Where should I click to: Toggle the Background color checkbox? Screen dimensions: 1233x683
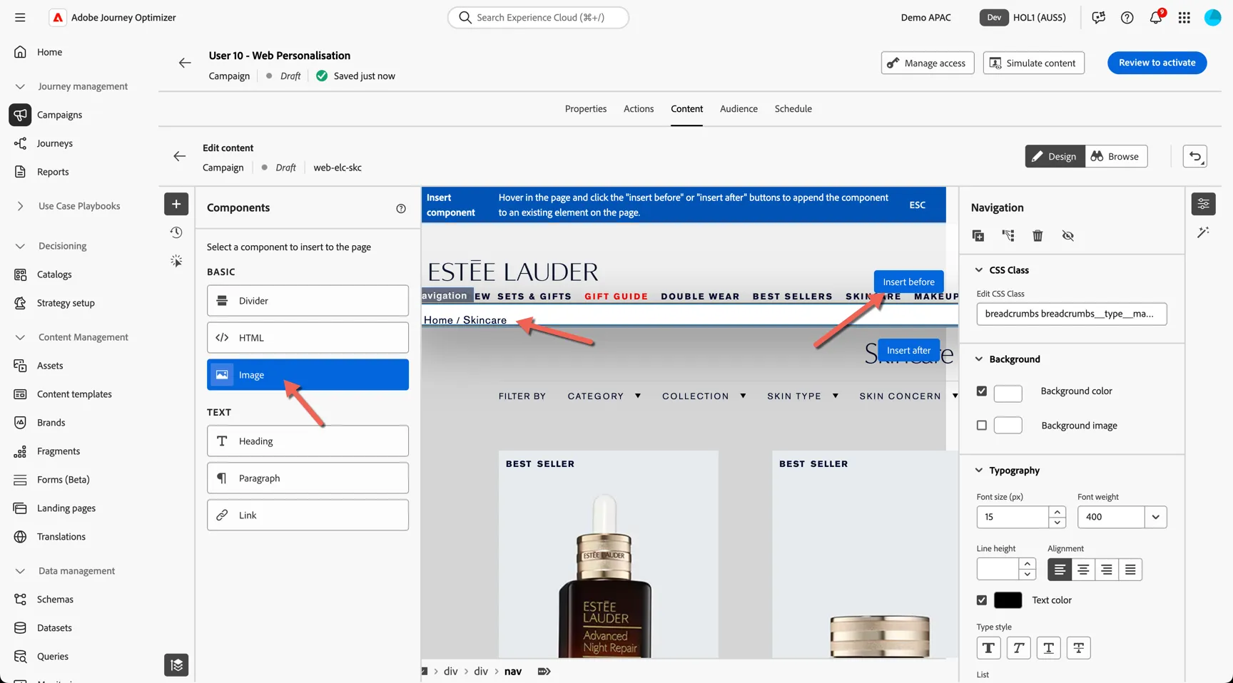[x=982, y=391]
